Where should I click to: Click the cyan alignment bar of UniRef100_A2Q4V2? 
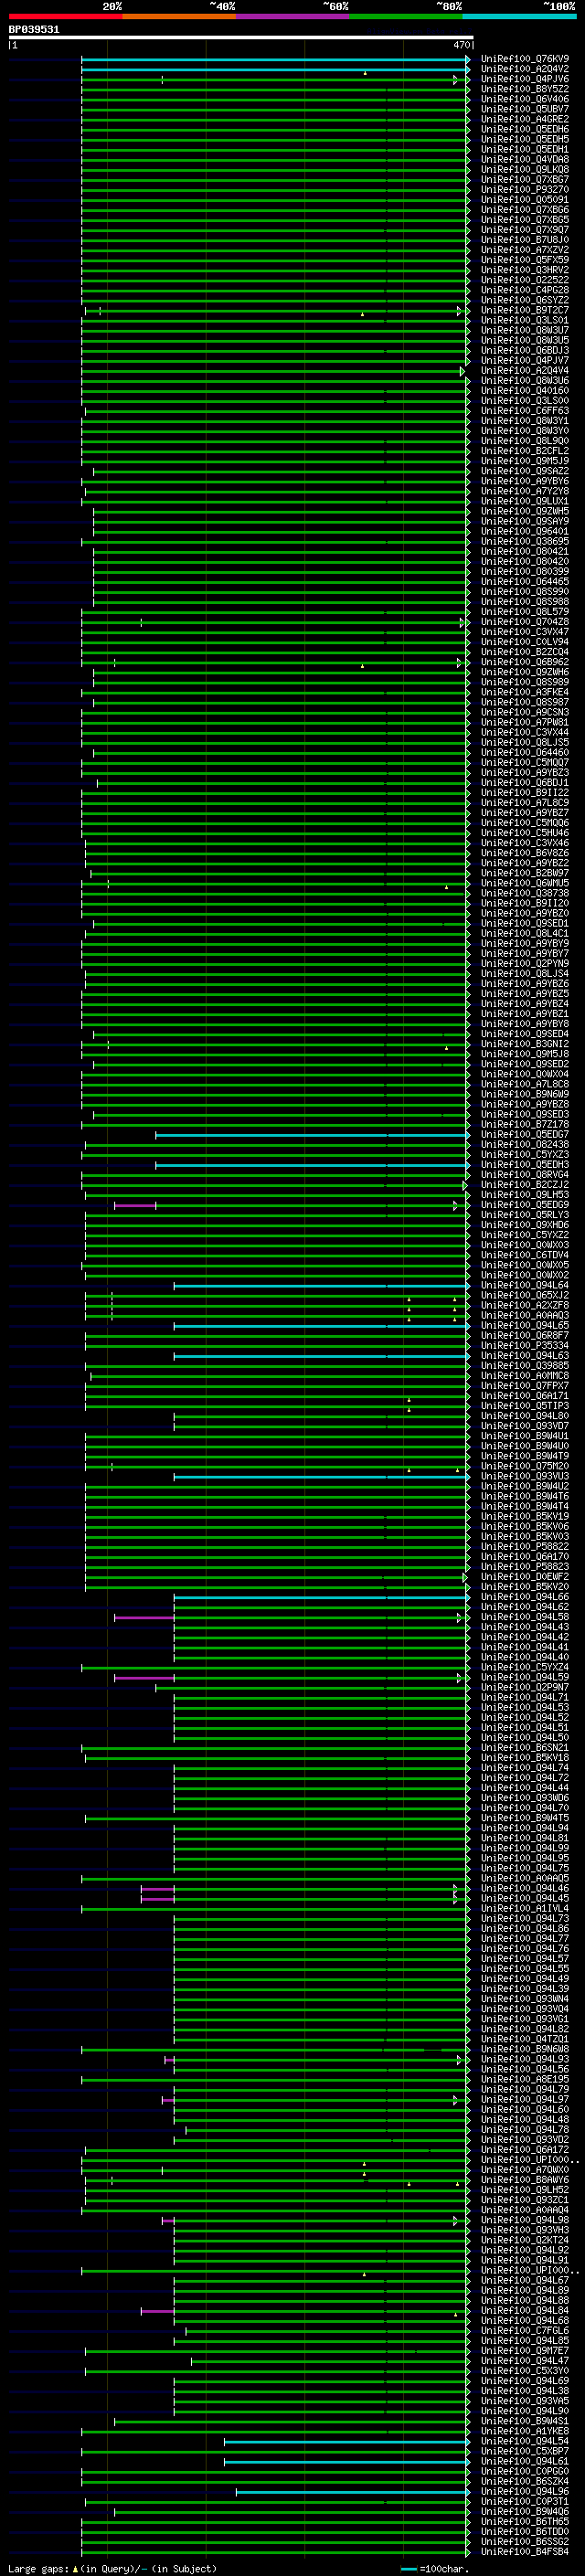(274, 70)
